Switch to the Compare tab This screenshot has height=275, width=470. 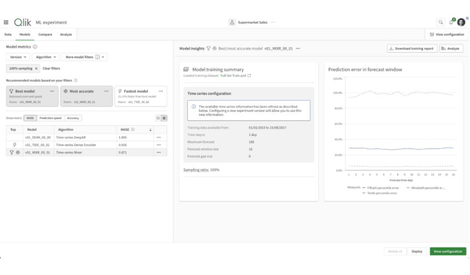point(45,34)
